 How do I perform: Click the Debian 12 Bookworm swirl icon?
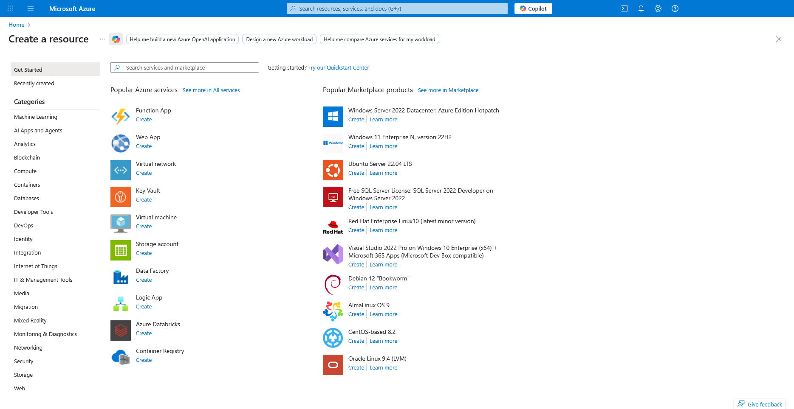pyautogui.click(x=333, y=284)
